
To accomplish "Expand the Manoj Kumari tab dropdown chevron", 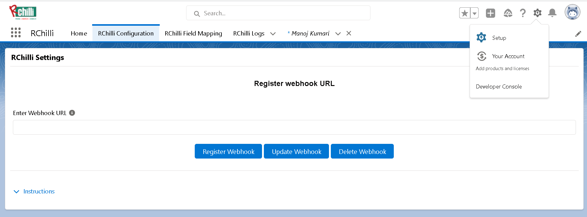I will (338, 34).
